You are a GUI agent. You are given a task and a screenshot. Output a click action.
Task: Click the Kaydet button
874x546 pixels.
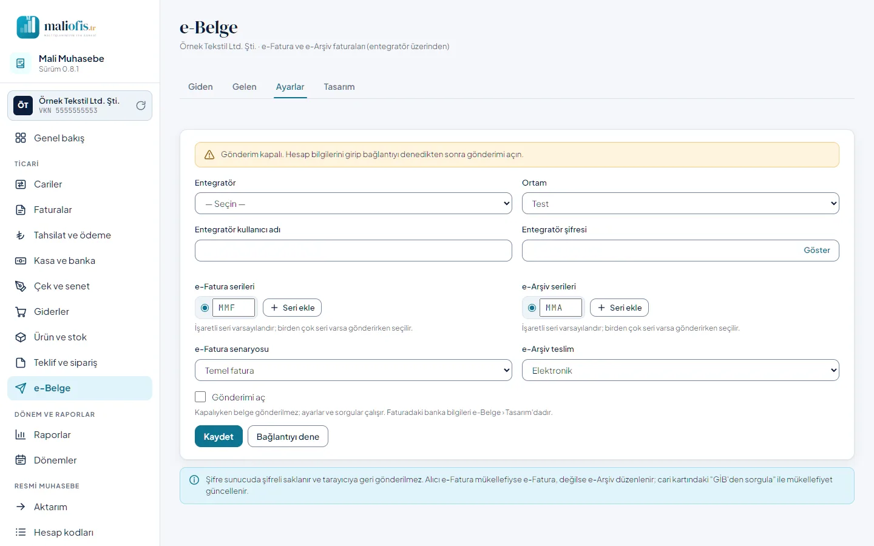click(x=218, y=436)
